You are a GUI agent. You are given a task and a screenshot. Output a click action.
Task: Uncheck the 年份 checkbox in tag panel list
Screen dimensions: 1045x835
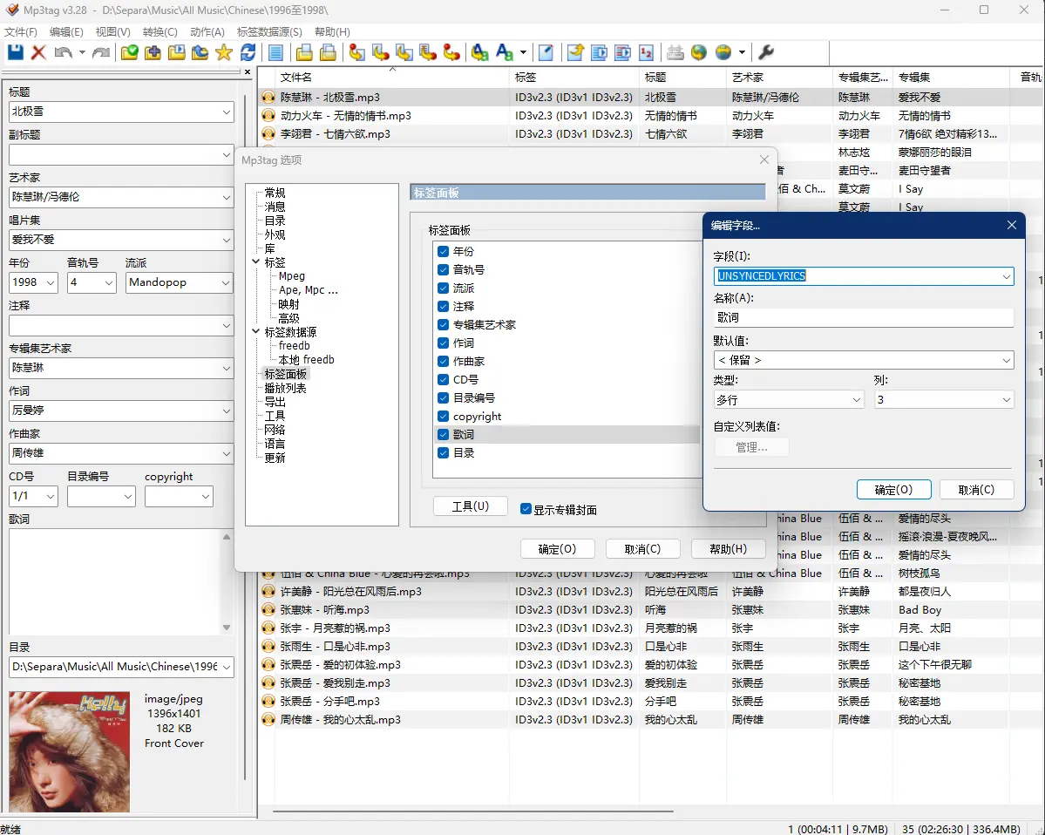(x=443, y=251)
